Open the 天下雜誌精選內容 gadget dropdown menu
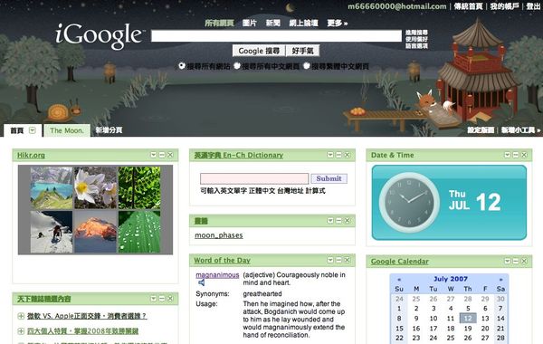Screen dimensions: 543x344 [x=154, y=298]
